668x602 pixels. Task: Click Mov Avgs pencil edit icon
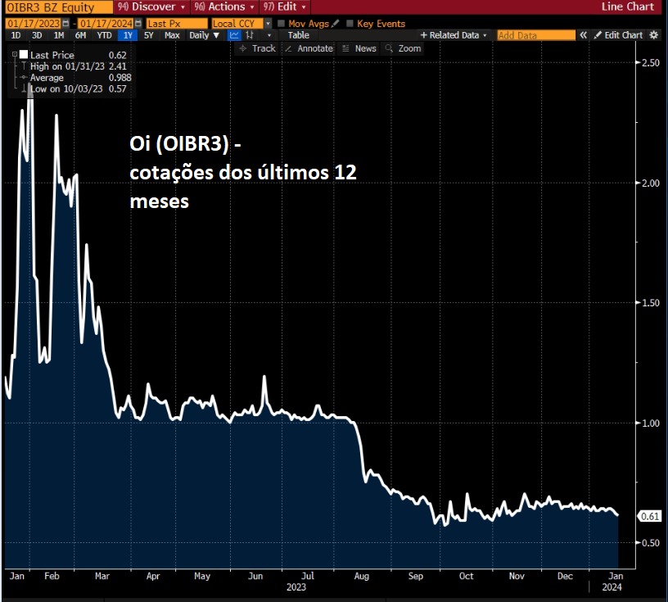click(x=336, y=24)
